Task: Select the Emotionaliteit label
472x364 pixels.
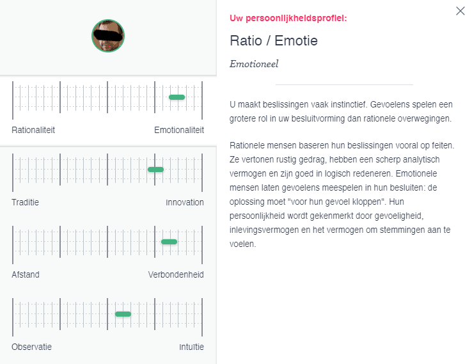Action: (179, 130)
